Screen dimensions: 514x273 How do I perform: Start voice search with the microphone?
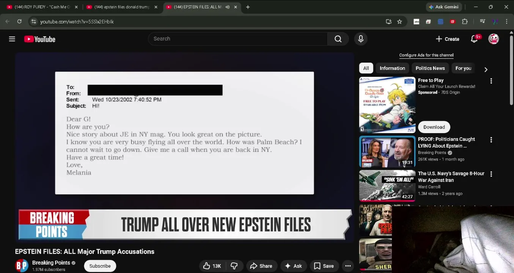(x=361, y=39)
